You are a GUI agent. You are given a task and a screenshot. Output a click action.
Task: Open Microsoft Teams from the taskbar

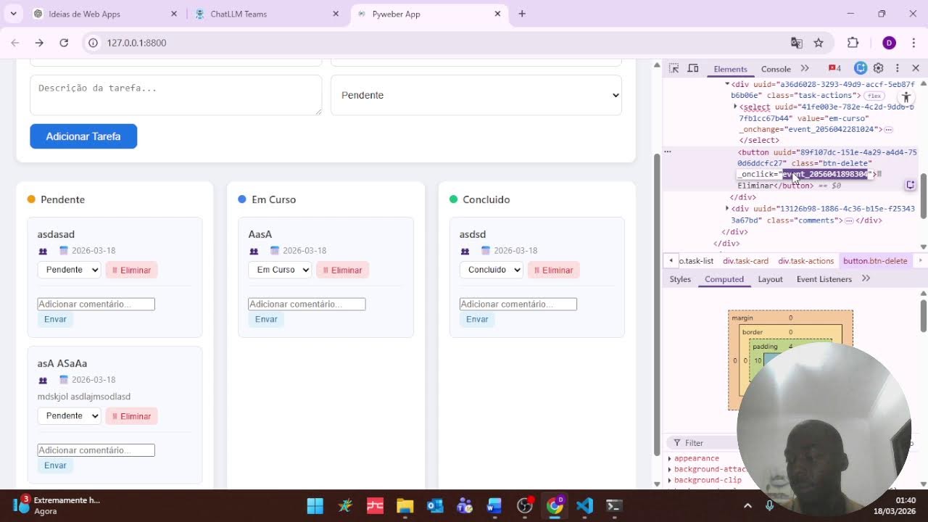(465, 505)
